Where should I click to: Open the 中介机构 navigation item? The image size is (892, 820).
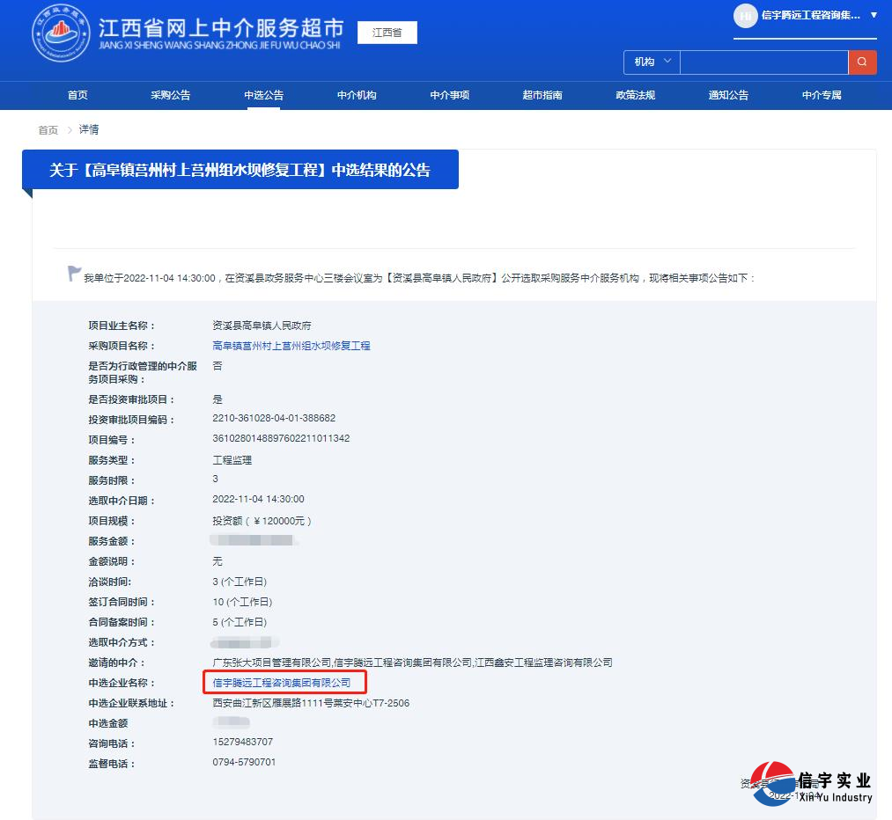coord(356,95)
